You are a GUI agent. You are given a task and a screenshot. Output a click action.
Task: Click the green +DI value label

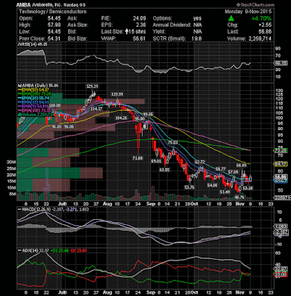click(58, 251)
